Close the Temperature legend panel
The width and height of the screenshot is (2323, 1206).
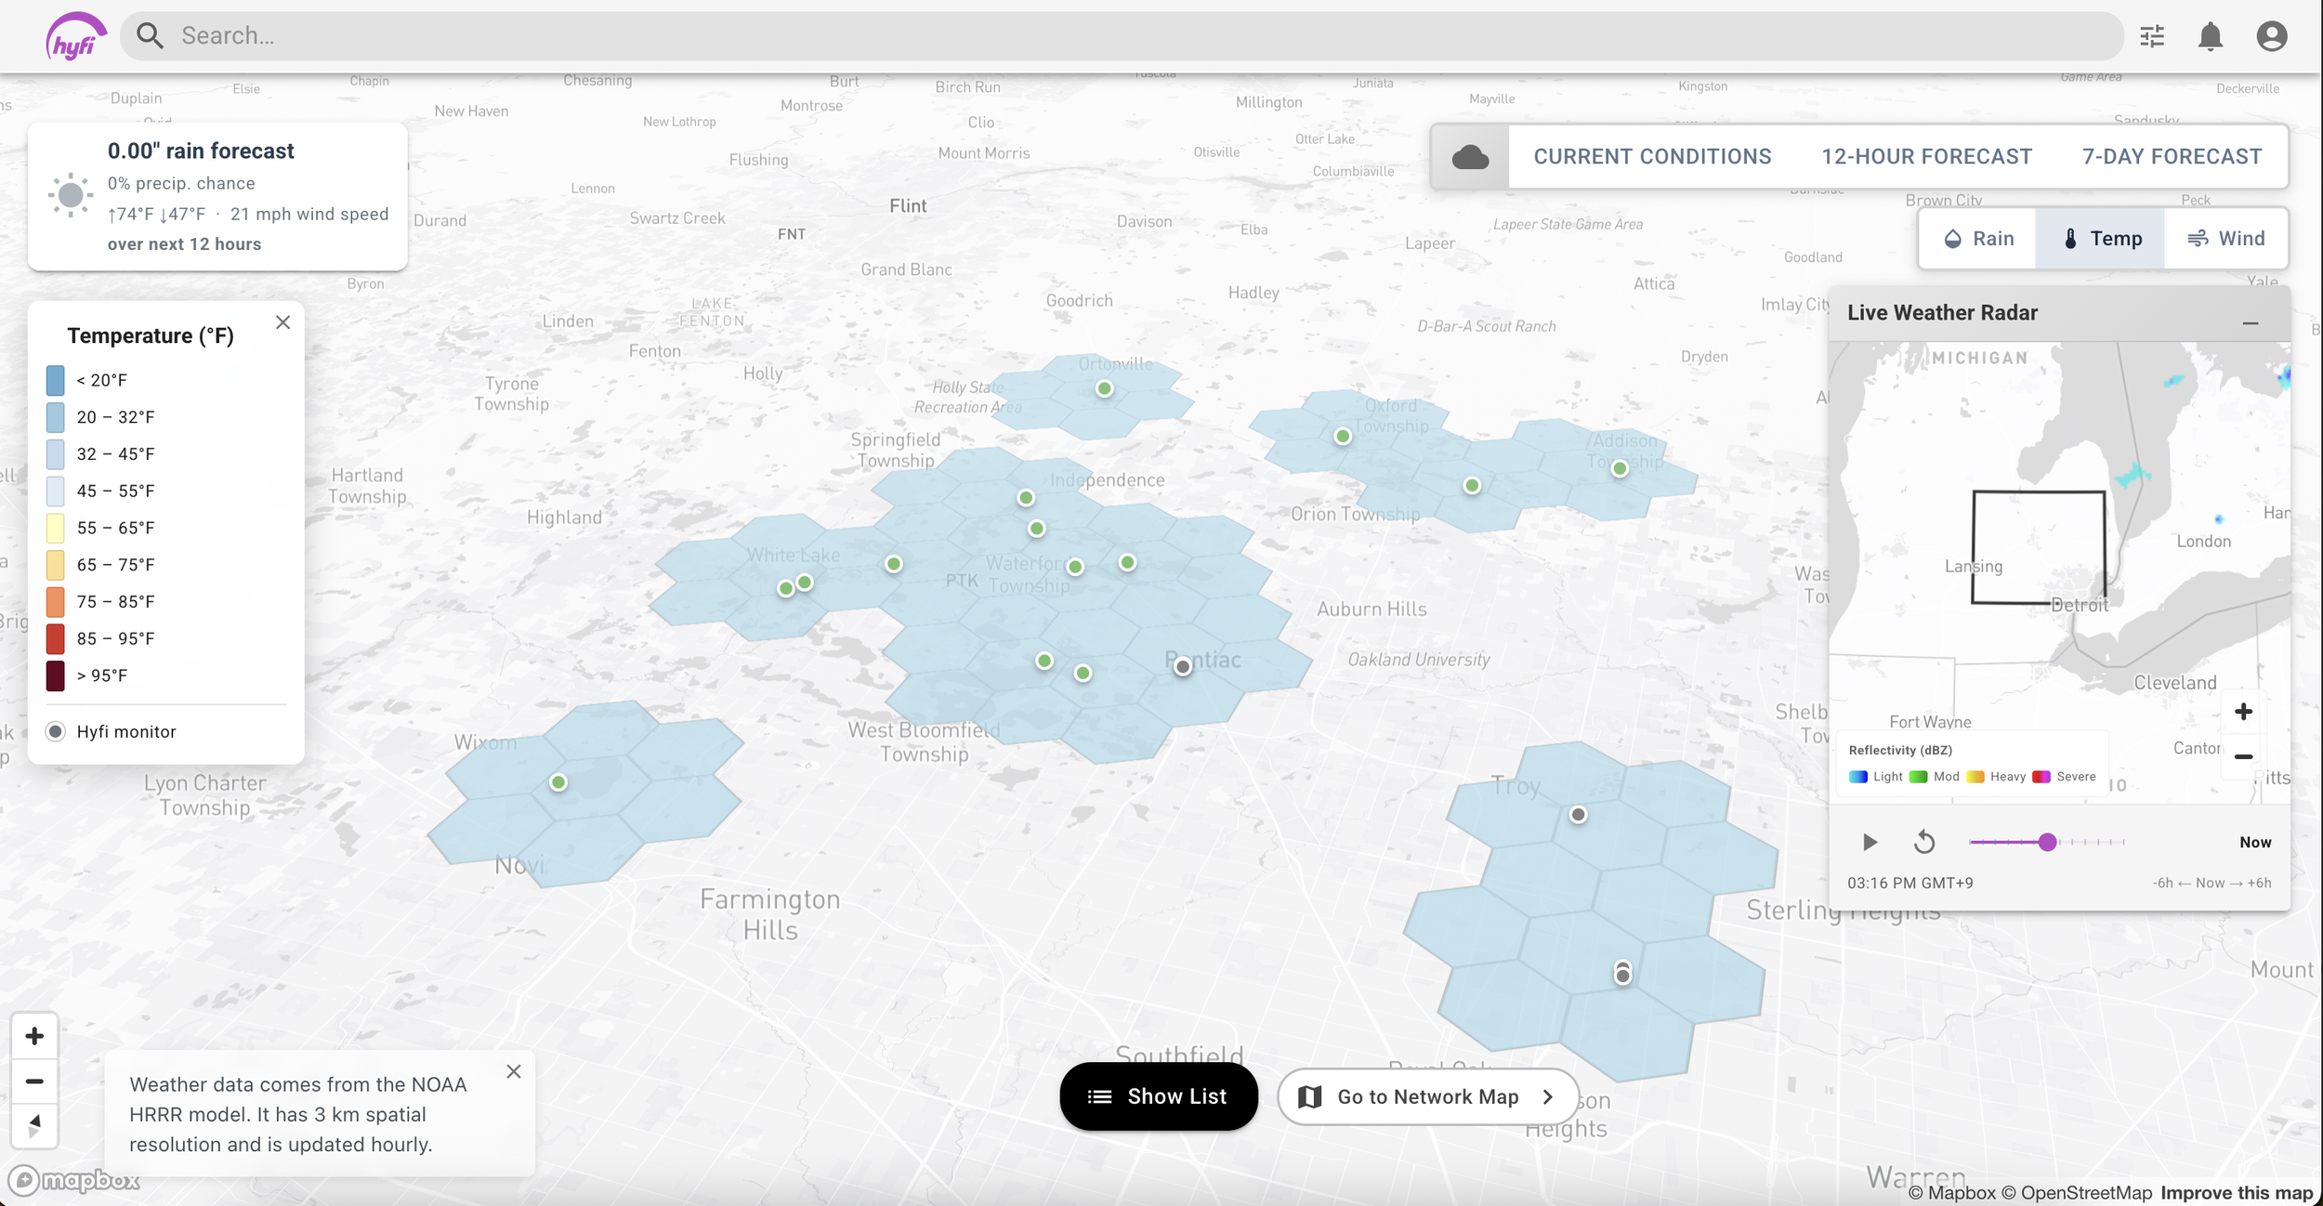(283, 322)
